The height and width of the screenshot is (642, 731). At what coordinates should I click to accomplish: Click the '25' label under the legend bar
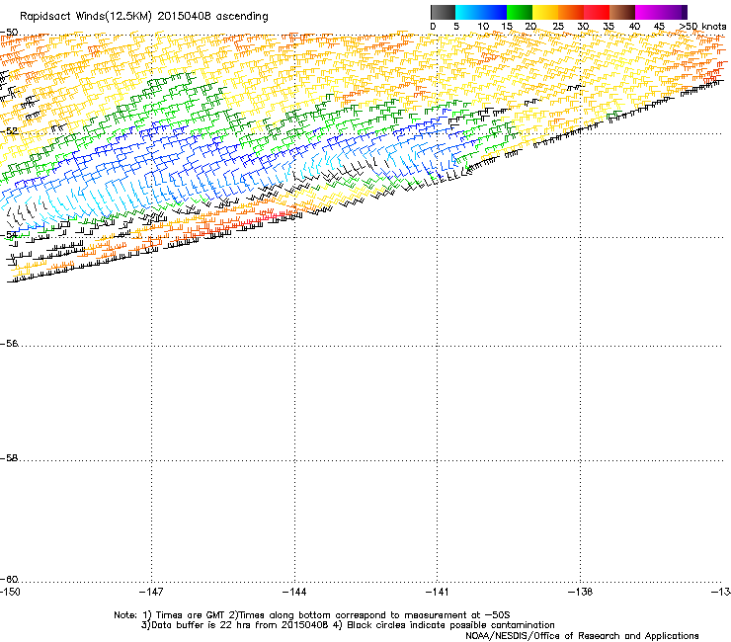[557, 27]
